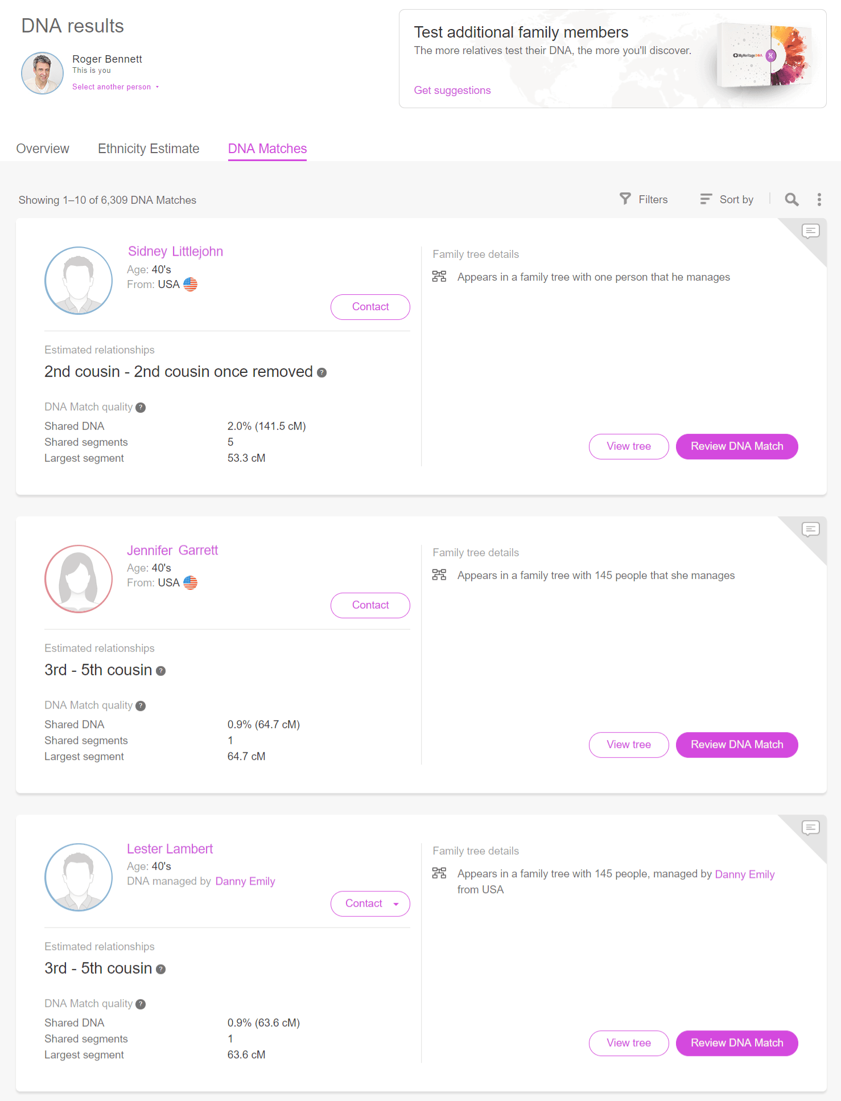Click the Filters funnel icon
The width and height of the screenshot is (841, 1101).
pos(625,199)
